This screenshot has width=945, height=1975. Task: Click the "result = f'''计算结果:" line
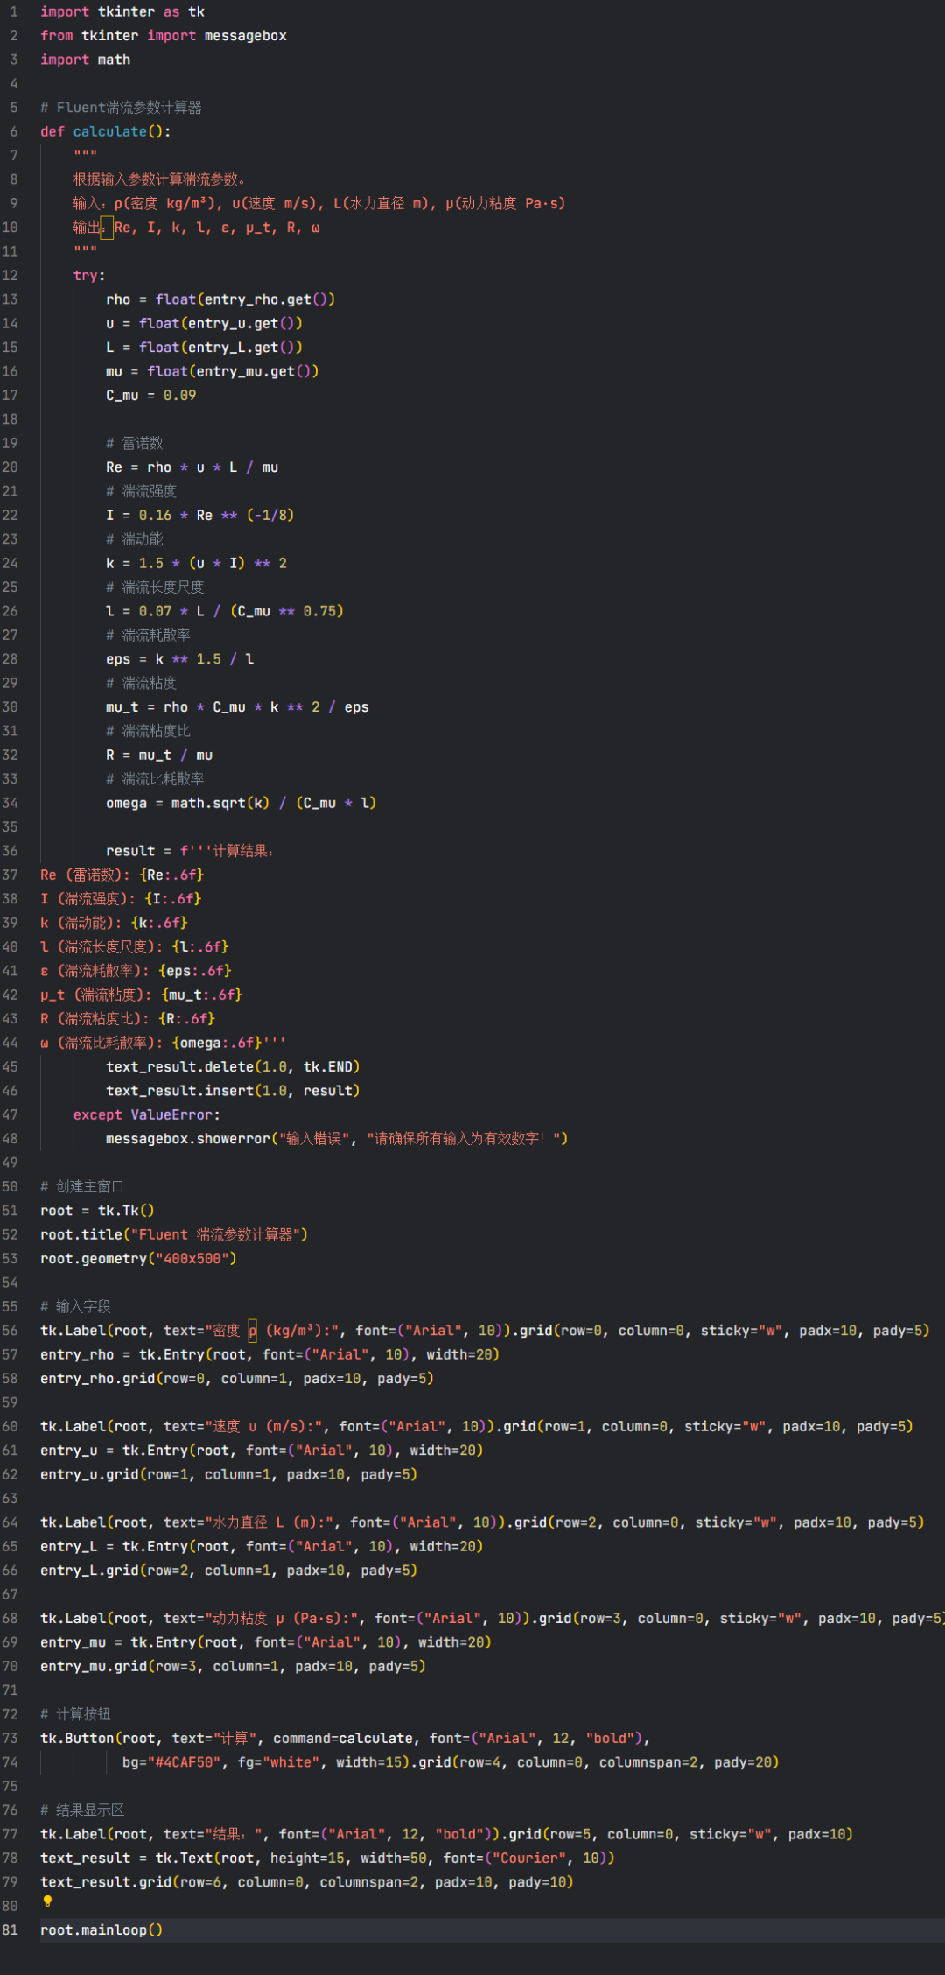tap(190, 851)
